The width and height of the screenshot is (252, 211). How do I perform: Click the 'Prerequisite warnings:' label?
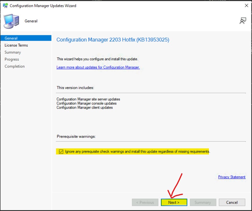tap(76, 136)
